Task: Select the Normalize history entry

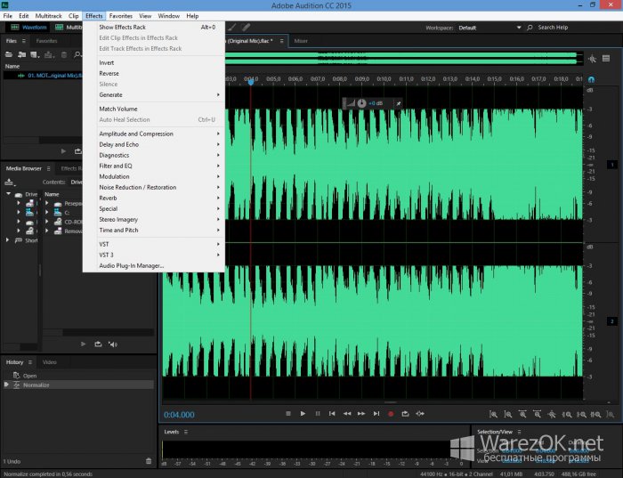Action: [x=78, y=385]
